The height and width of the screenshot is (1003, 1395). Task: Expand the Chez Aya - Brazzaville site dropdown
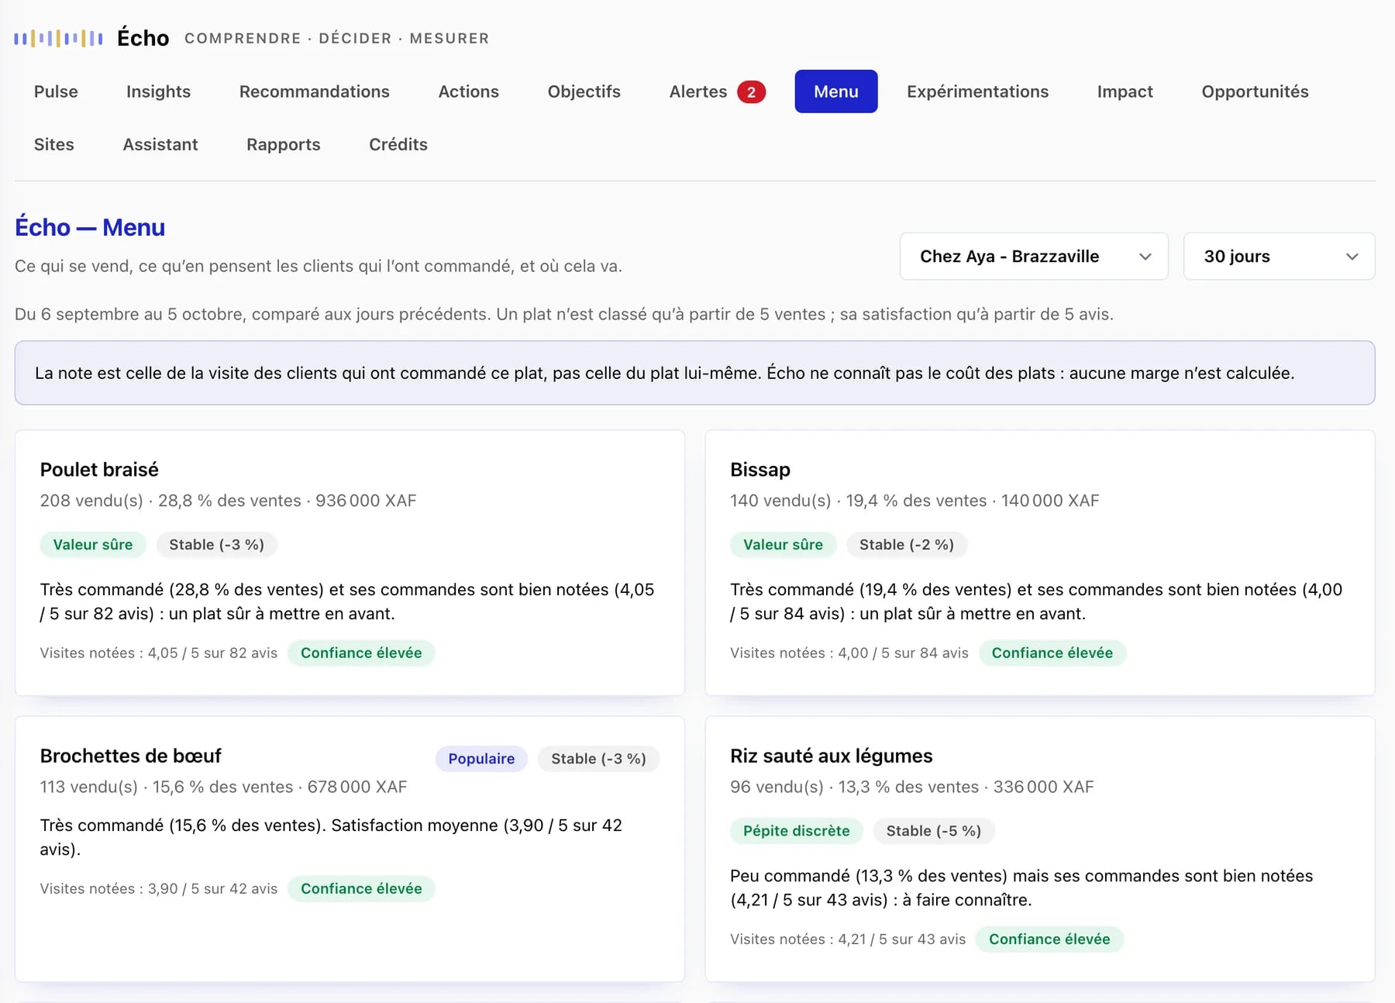point(1033,257)
